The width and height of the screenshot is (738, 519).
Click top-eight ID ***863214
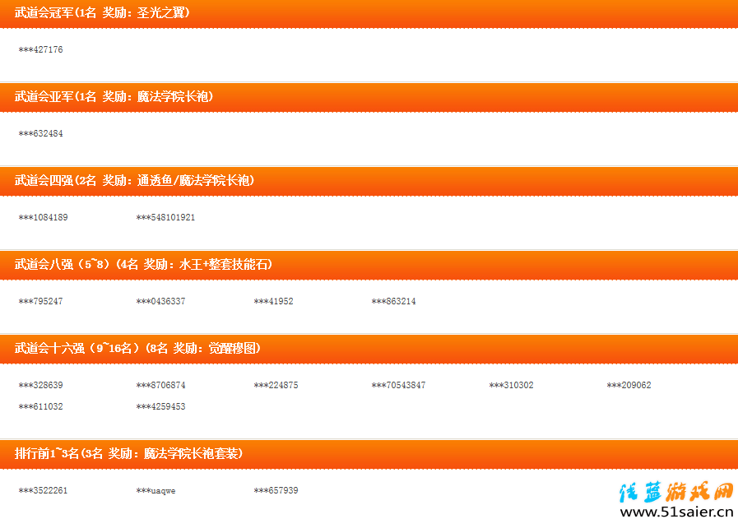coord(393,302)
